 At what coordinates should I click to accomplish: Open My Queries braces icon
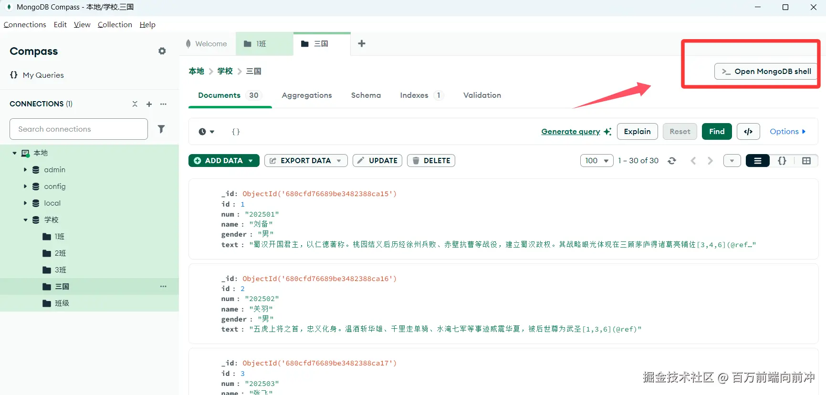[14, 75]
